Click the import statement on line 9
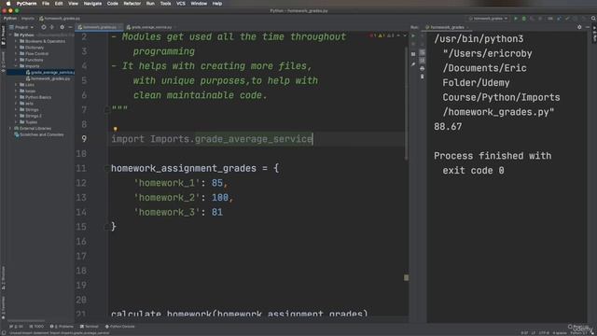 pyautogui.click(x=212, y=139)
